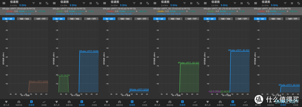
Task: Open filter options in the -89dBm panel
Action: point(34,3)
